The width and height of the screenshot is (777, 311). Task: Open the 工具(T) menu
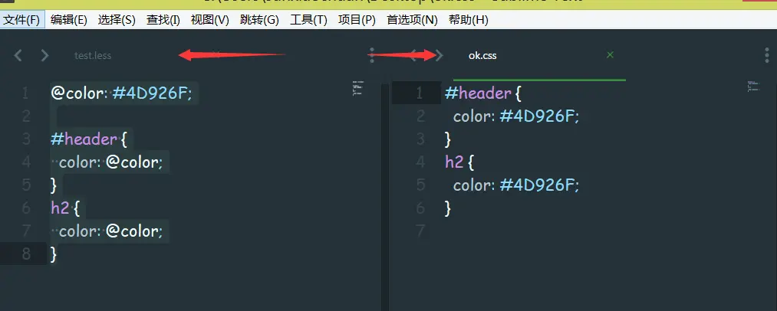point(308,20)
